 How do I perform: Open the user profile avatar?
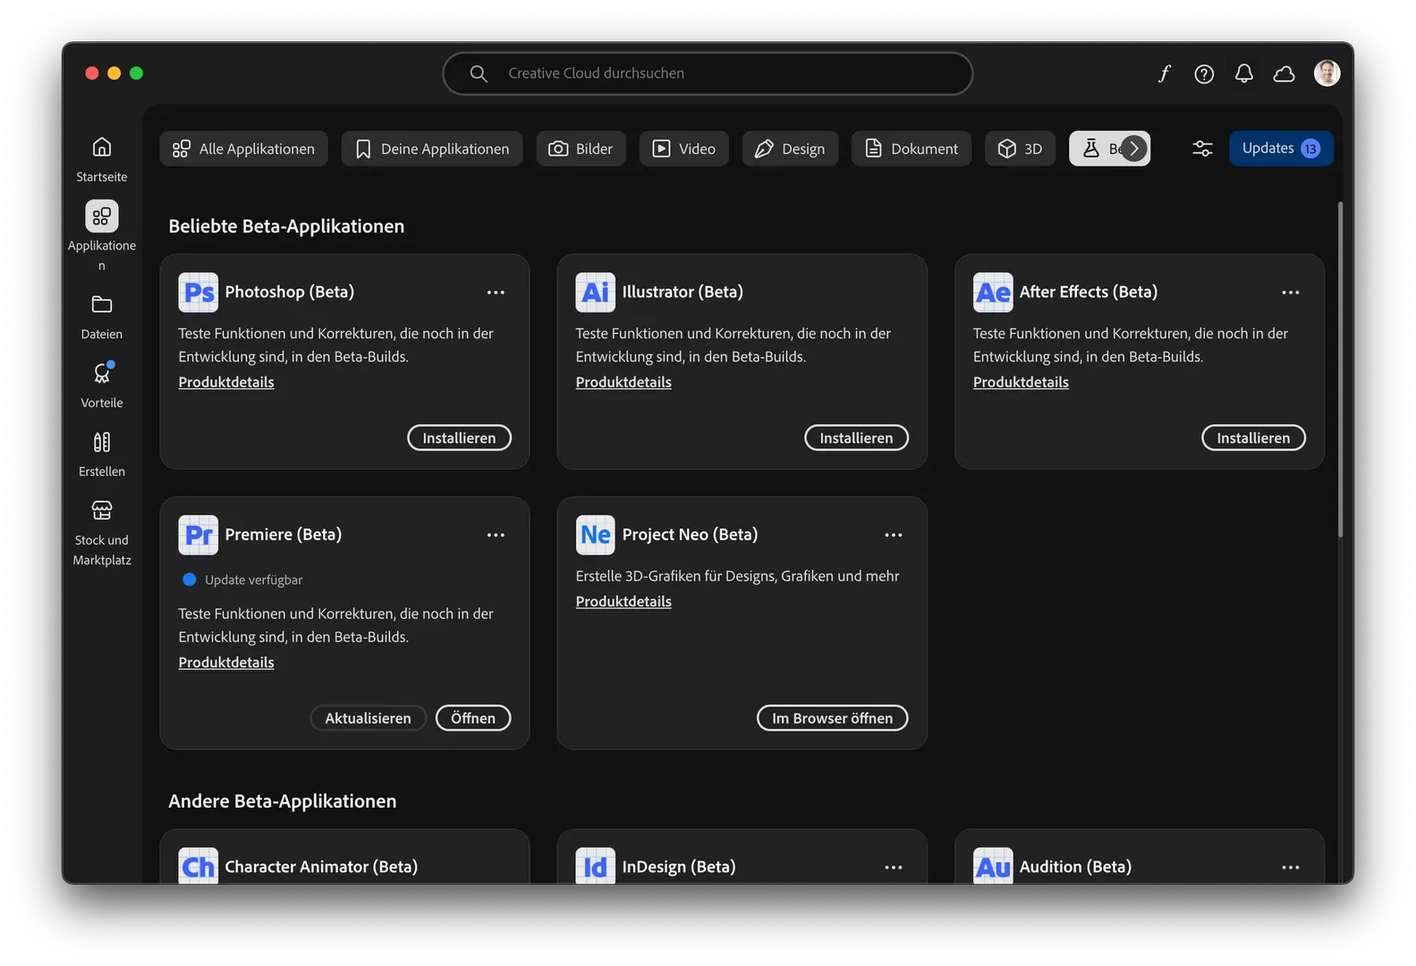point(1327,73)
